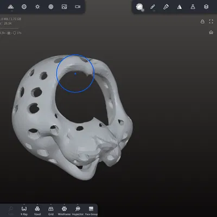This screenshot has height=217, width=217.
Task: Open the Lighting sun icon menu
Action: 37,7
